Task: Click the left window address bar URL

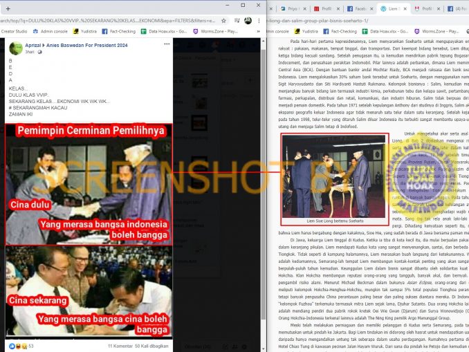Action: pyautogui.click(x=108, y=21)
